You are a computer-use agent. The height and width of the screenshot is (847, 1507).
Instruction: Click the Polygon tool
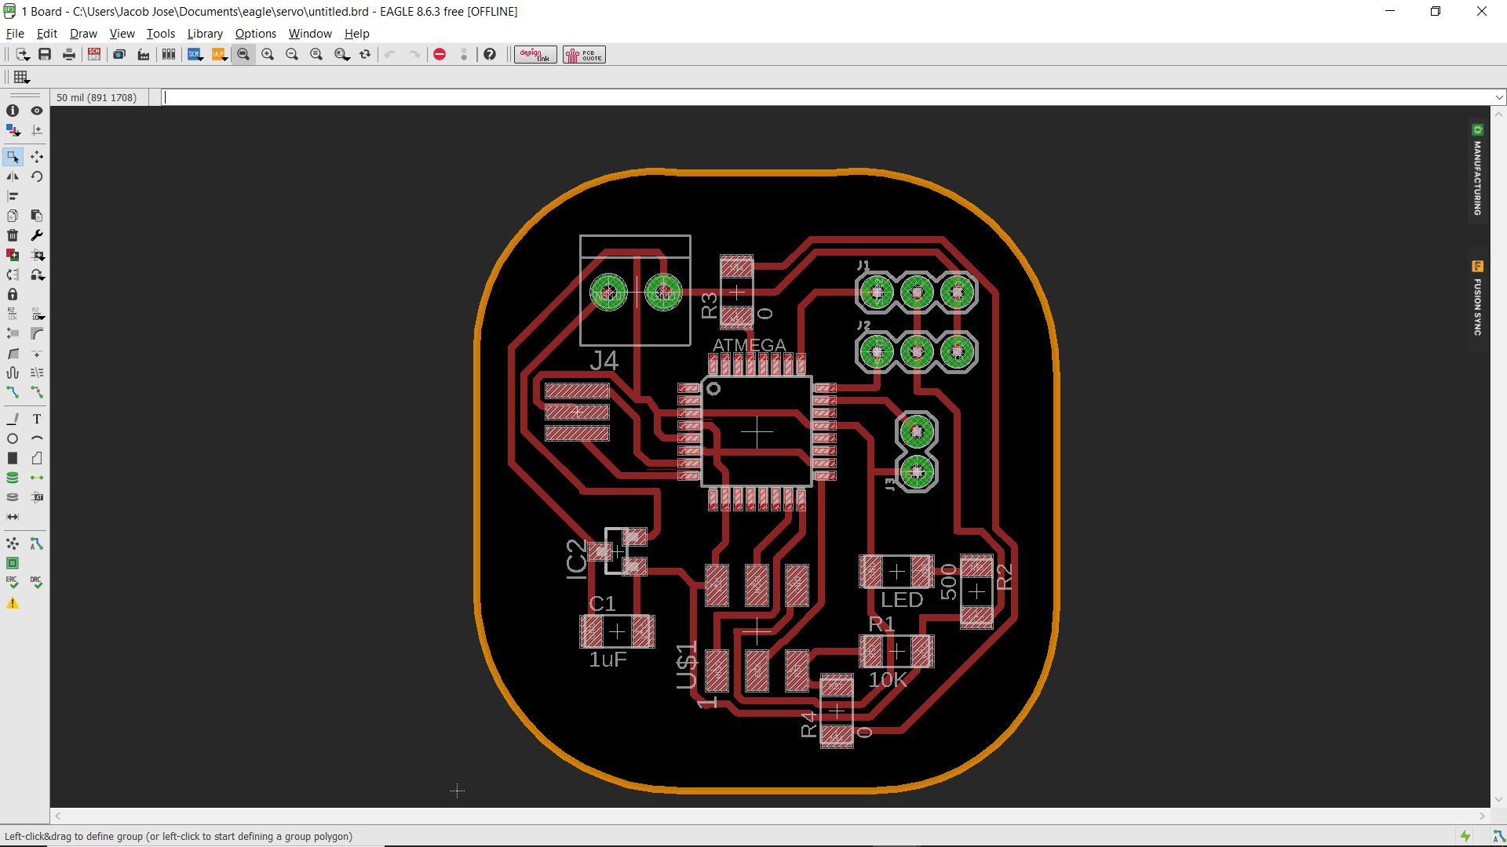[x=37, y=458]
